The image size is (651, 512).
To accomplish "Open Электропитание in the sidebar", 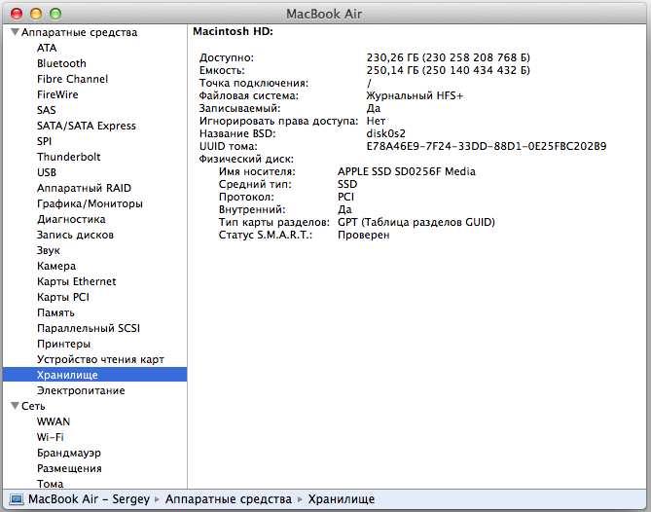I will 81,390.
